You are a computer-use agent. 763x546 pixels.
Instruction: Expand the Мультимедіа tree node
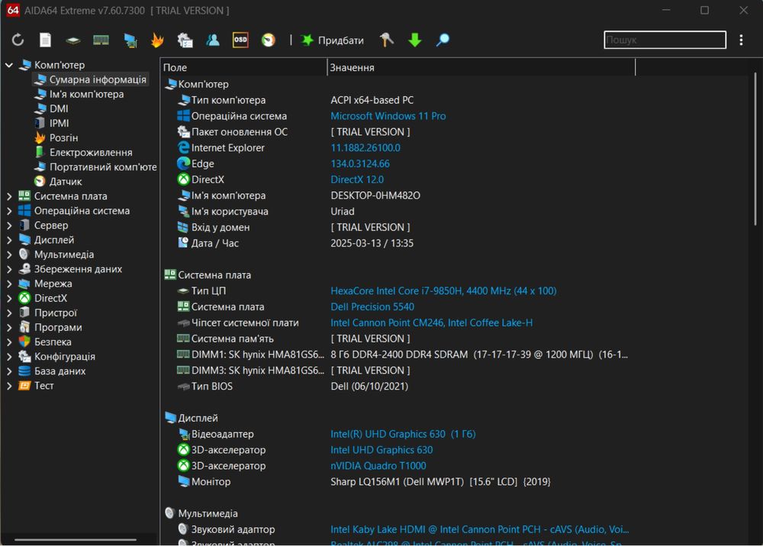8,255
